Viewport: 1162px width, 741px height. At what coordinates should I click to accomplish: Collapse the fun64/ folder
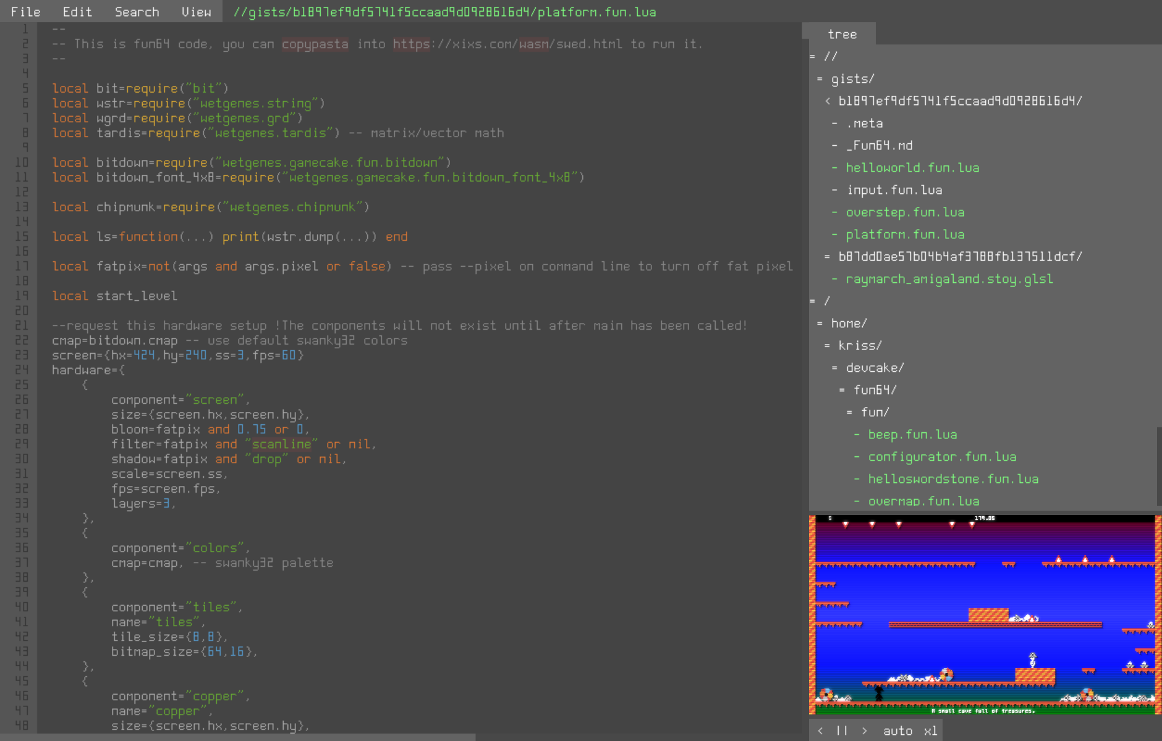[875, 390]
